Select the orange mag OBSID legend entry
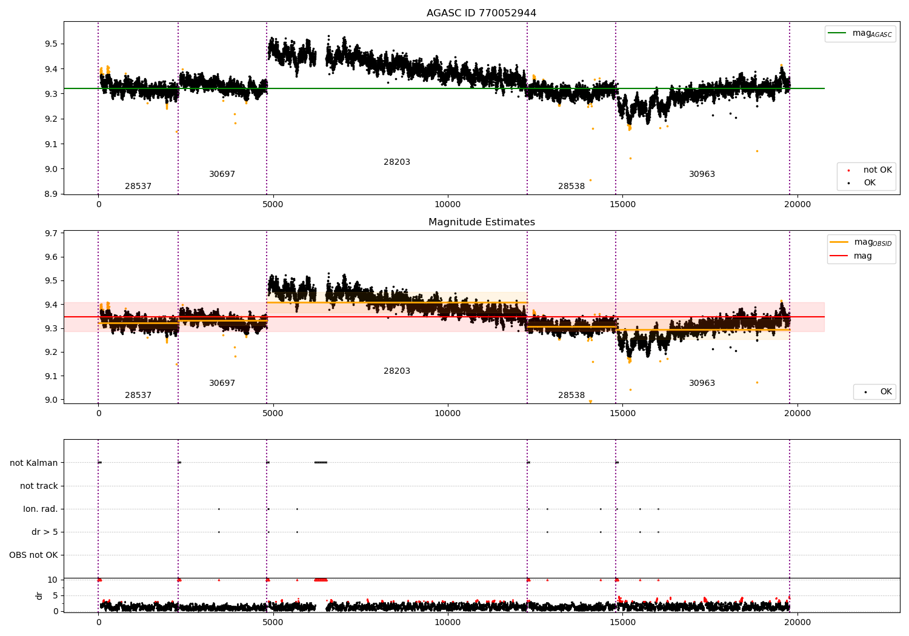The image size is (909, 636). click(x=861, y=242)
